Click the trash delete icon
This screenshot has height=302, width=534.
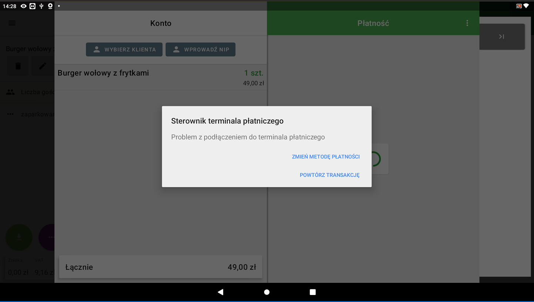click(18, 66)
